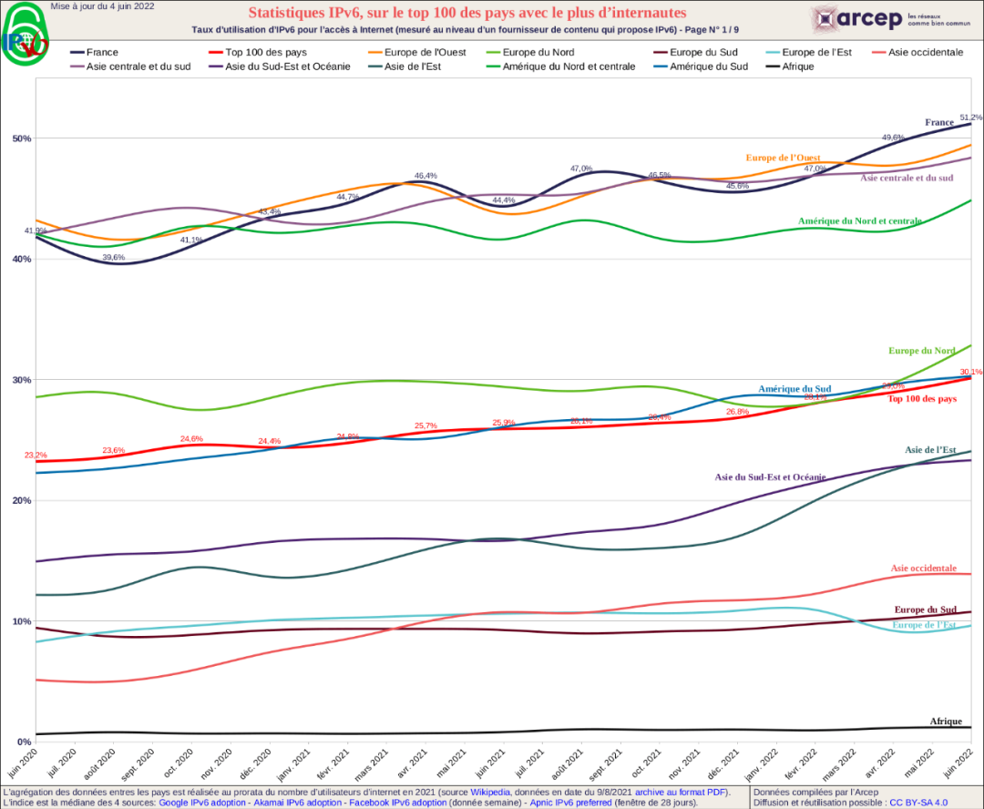The height and width of the screenshot is (809, 984).
Task: Click the Asie occidentale curve label
Action: coord(923,568)
